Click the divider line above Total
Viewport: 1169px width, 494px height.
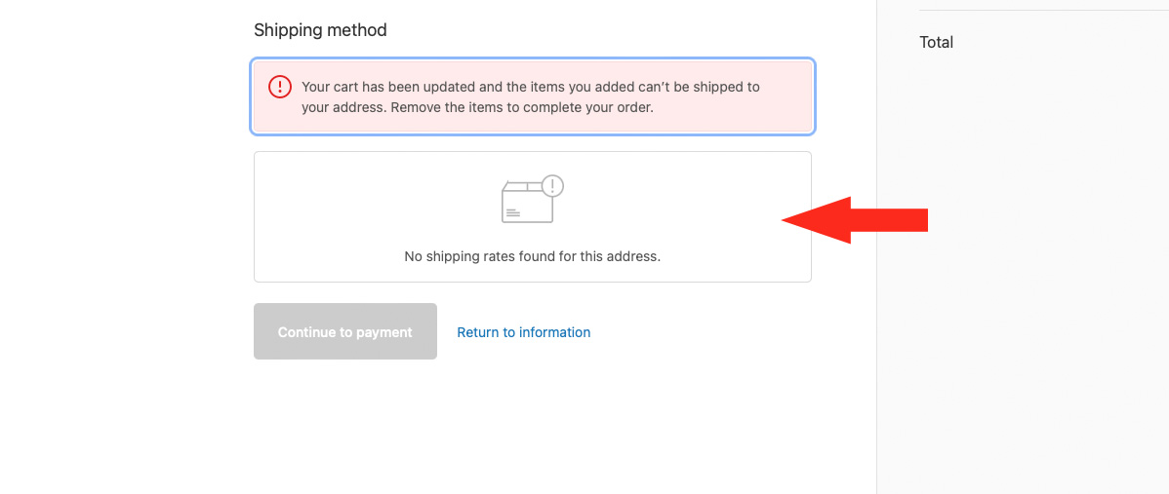coord(1044,10)
